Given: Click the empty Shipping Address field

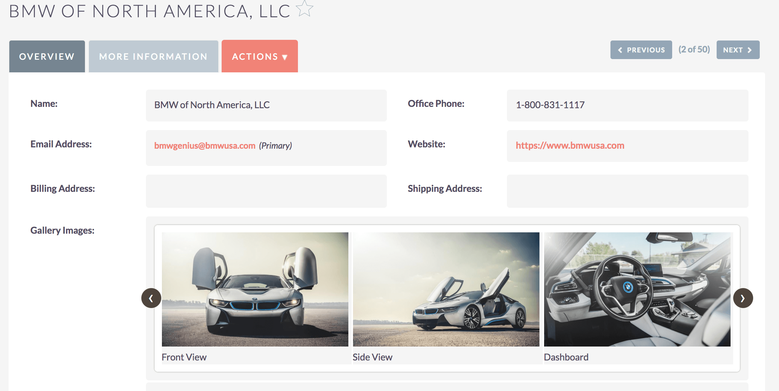Looking at the screenshot, I should 627,191.
